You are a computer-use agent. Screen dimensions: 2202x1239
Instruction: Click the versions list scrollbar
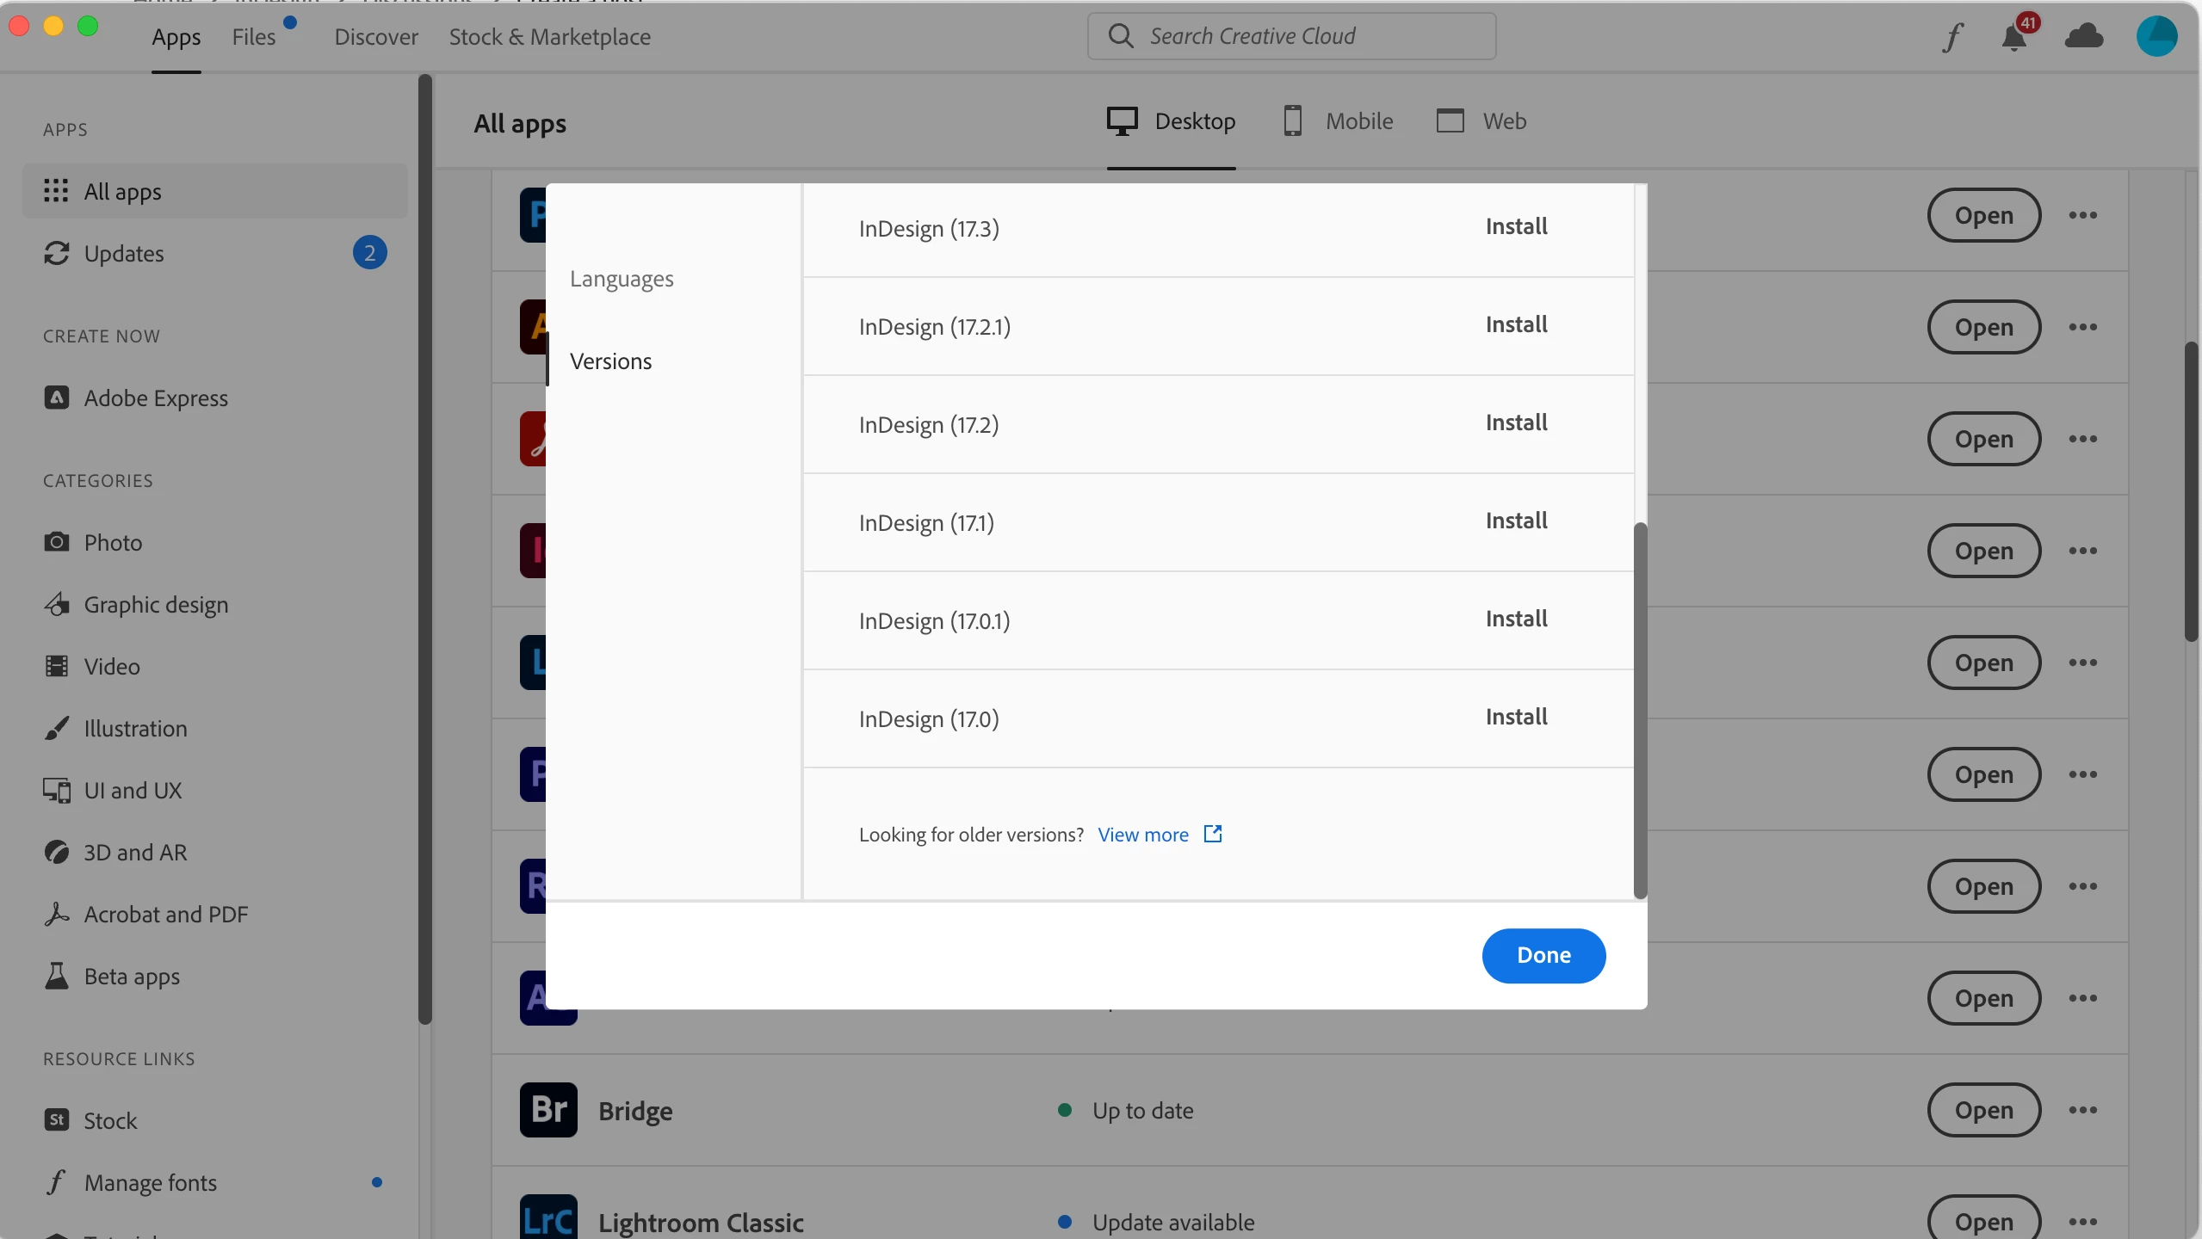click(x=1640, y=709)
